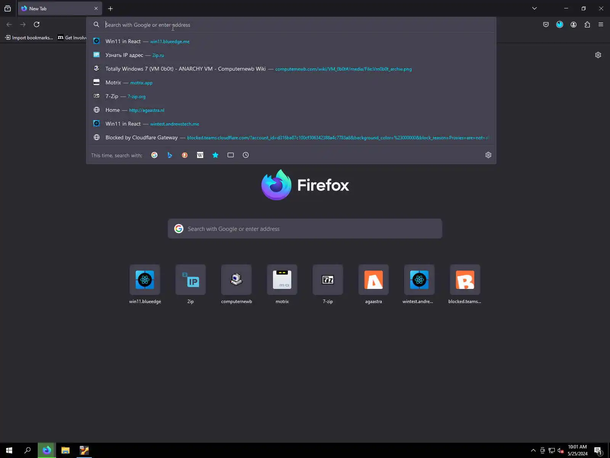Select Win11 in React wintest.andrewstech.me suggestion
Screen dimensions: 610x458
(291, 124)
